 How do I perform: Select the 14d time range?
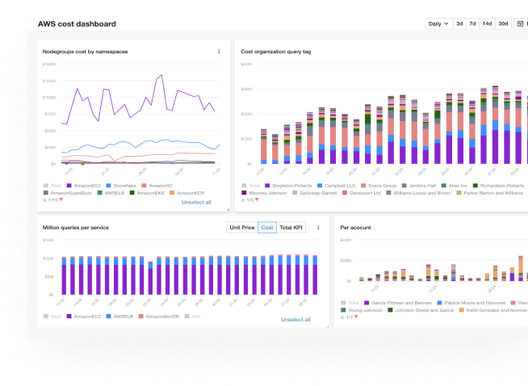tap(487, 24)
